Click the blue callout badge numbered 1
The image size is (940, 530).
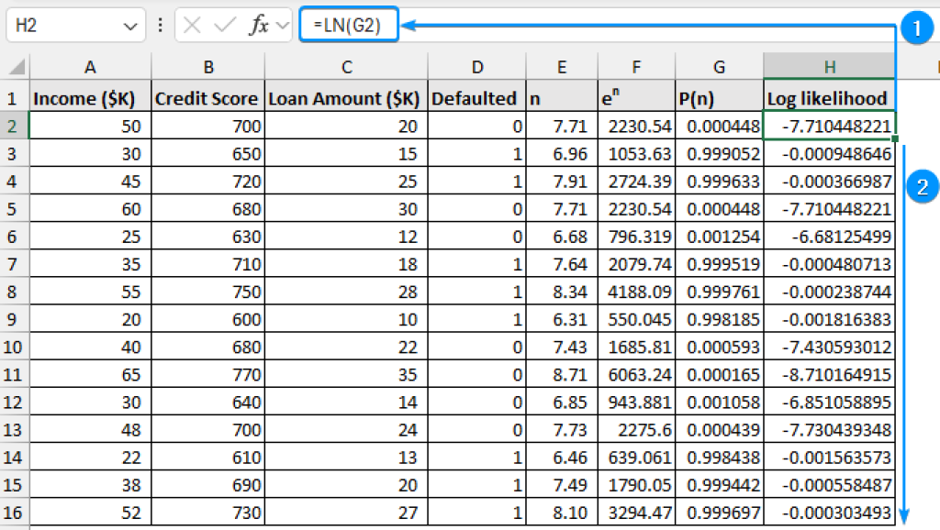917,28
